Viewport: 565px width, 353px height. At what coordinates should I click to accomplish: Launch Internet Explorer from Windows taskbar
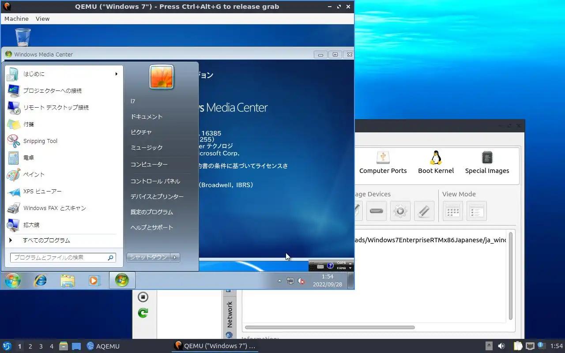tap(41, 281)
